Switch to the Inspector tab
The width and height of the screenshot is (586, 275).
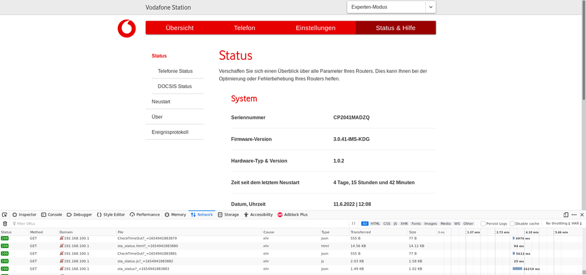coord(24,215)
